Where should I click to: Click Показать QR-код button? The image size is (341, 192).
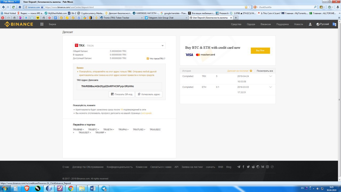point(121,94)
